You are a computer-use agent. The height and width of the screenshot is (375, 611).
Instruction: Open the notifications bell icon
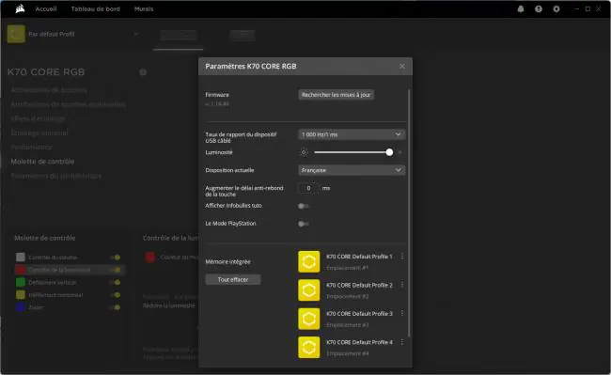click(521, 9)
